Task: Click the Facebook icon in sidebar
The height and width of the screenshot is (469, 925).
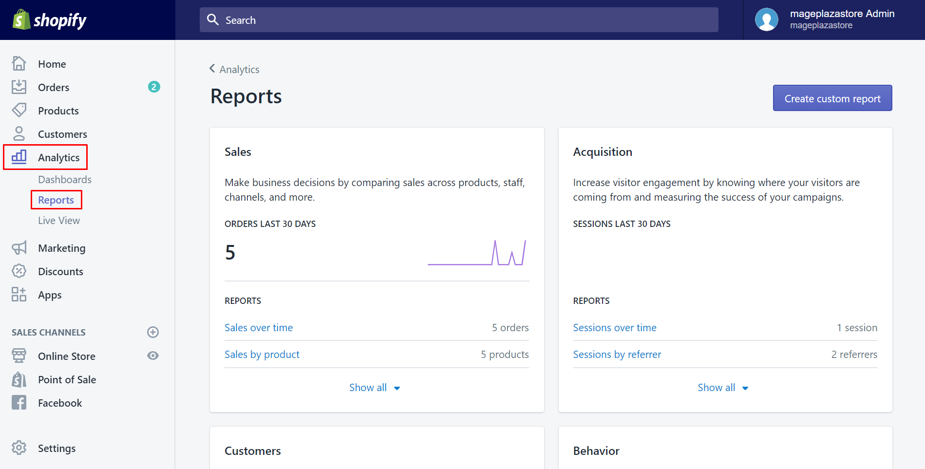Action: (x=19, y=402)
